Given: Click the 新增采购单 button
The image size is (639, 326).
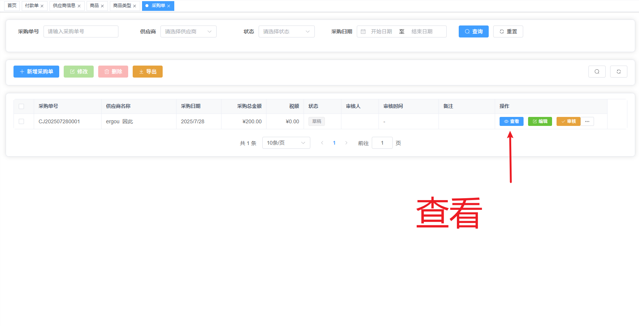Looking at the screenshot, I should pos(36,72).
